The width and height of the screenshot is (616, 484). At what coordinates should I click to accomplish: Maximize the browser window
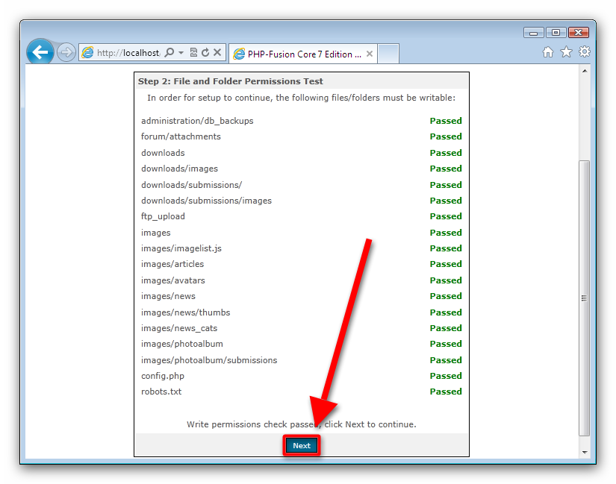click(556, 33)
